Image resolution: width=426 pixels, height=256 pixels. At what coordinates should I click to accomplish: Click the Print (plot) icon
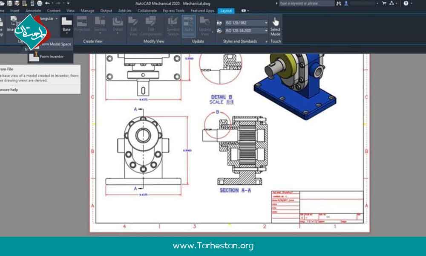[40, 3]
